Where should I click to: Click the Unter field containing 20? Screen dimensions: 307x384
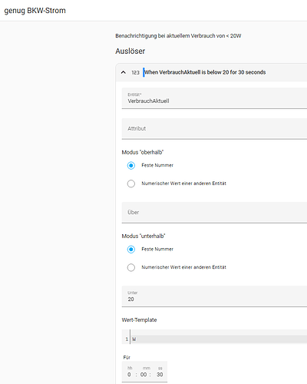click(214, 296)
